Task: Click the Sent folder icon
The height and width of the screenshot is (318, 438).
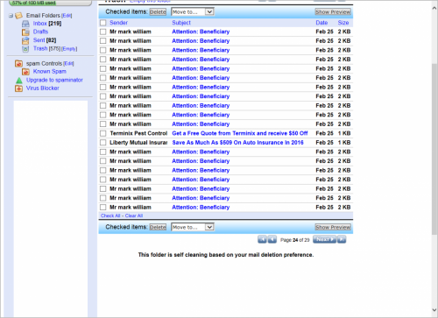Action: (x=25, y=40)
